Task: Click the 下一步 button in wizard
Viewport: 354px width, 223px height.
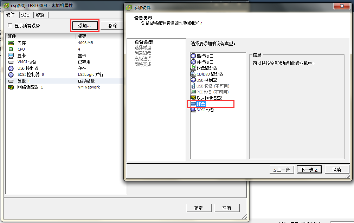Action: 309,170
